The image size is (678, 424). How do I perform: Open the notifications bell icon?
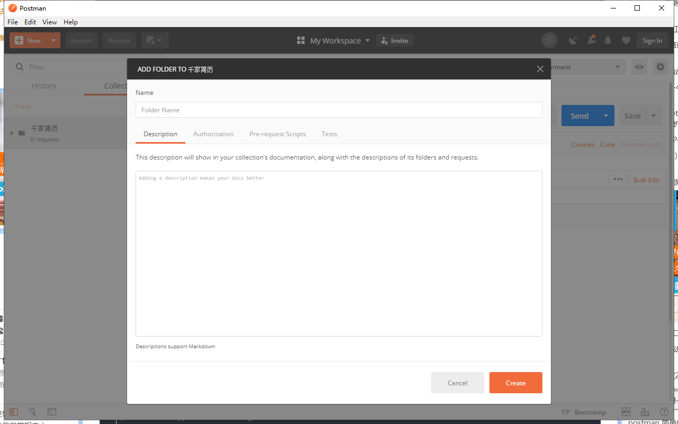(x=608, y=40)
